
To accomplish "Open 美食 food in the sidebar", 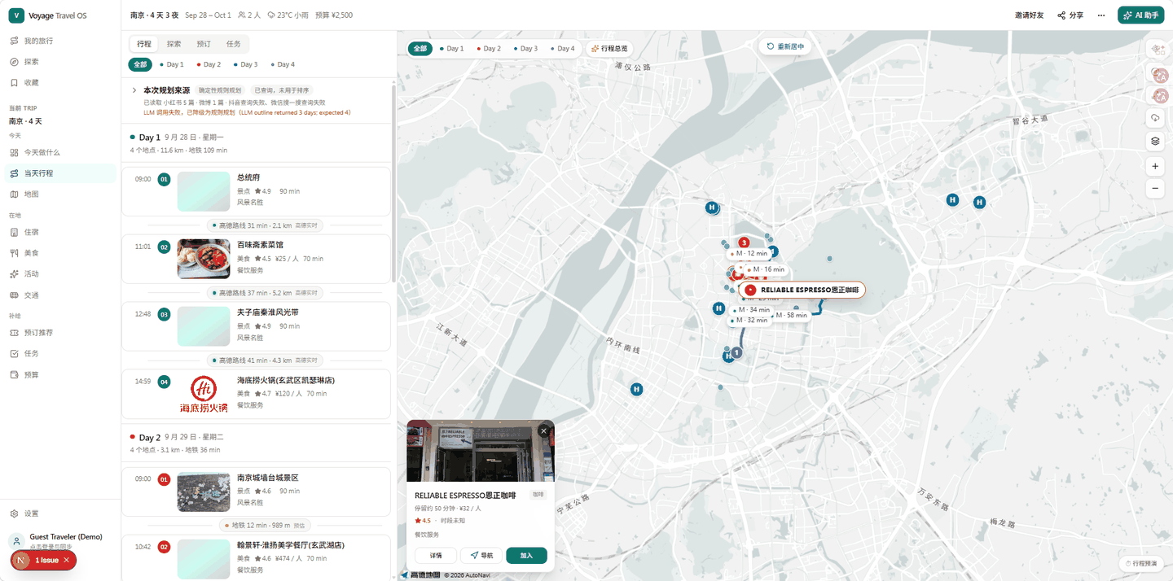I will 60,253.
